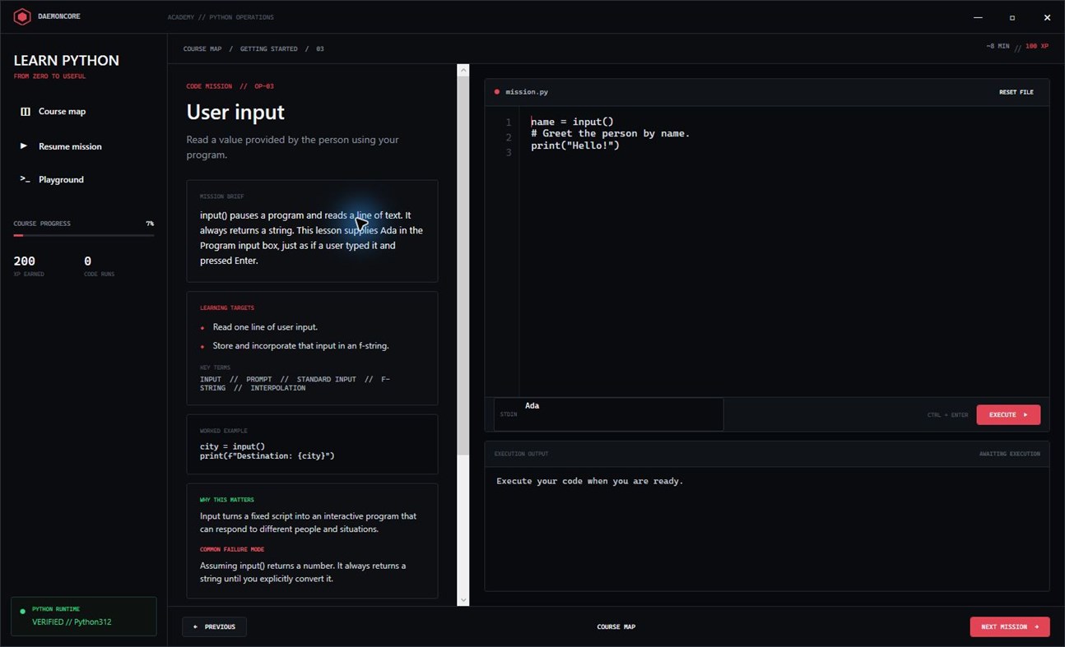The height and width of the screenshot is (647, 1065).
Task: Go to COURSE MAP breadcrumb link
Action: (202, 49)
